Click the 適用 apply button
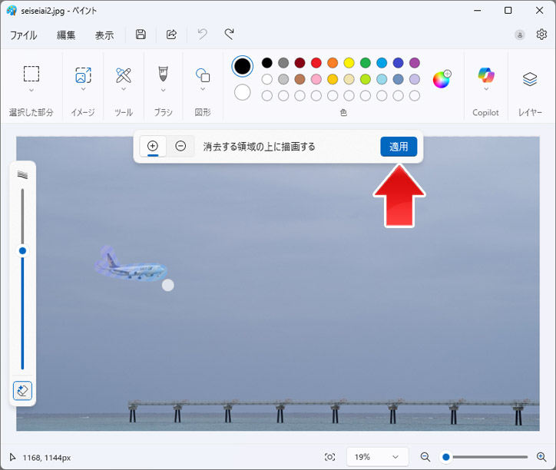 (x=399, y=147)
